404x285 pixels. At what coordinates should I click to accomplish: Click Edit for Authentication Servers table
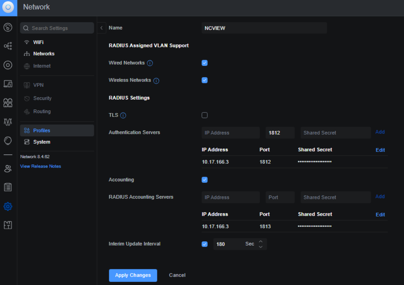tap(380, 150)
